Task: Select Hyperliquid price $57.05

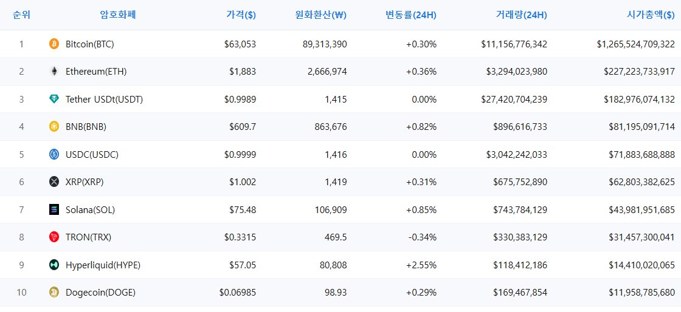Action: tap(243, 265)
